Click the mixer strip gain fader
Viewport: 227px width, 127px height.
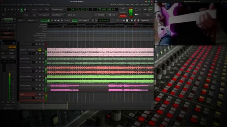[4, 83]
